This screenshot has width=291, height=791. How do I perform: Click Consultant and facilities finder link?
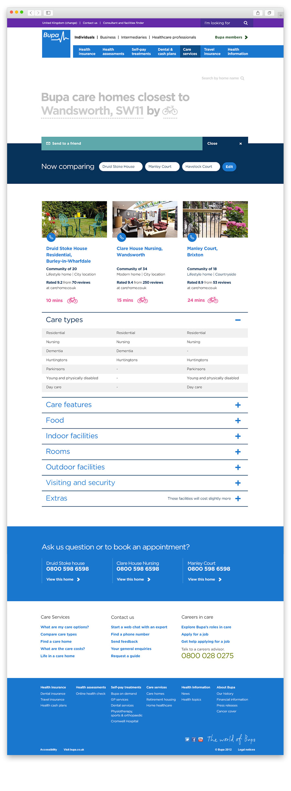(124, 23)
